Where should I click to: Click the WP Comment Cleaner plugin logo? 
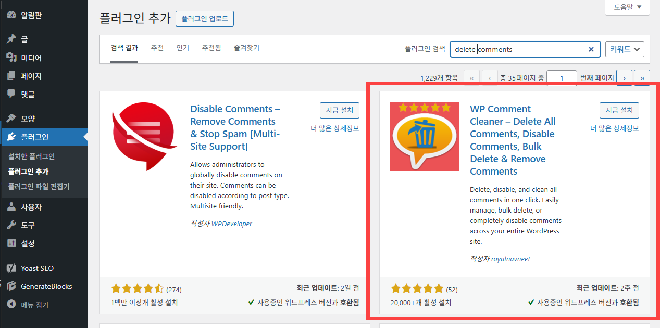(x=425, y=137)
